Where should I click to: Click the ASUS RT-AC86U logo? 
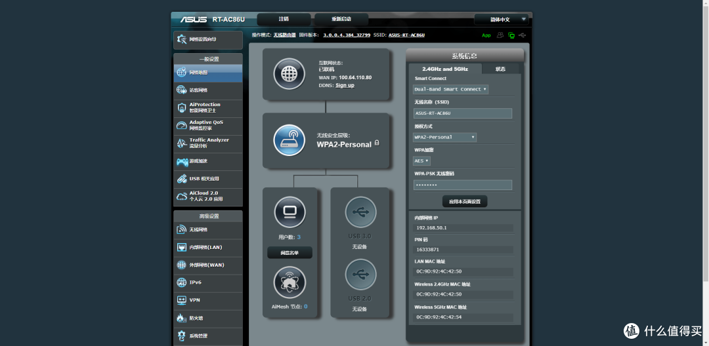coord(213,20)
